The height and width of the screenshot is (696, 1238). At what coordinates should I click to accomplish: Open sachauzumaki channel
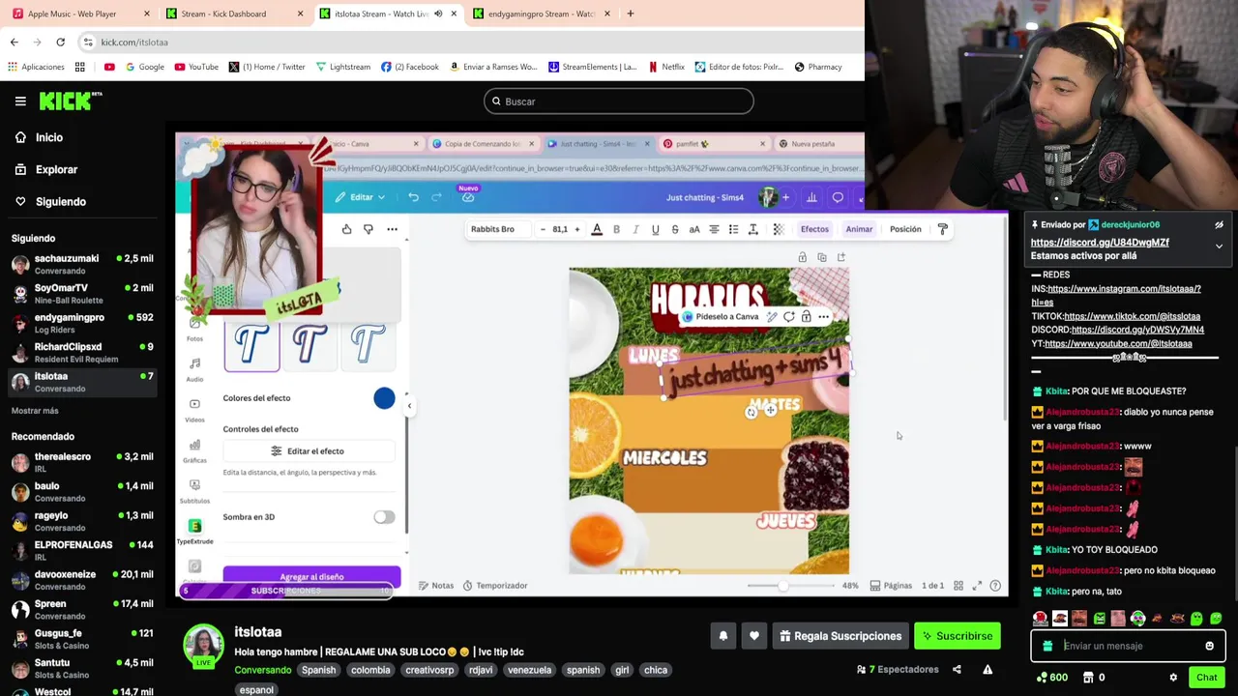(x=82, y=264)
